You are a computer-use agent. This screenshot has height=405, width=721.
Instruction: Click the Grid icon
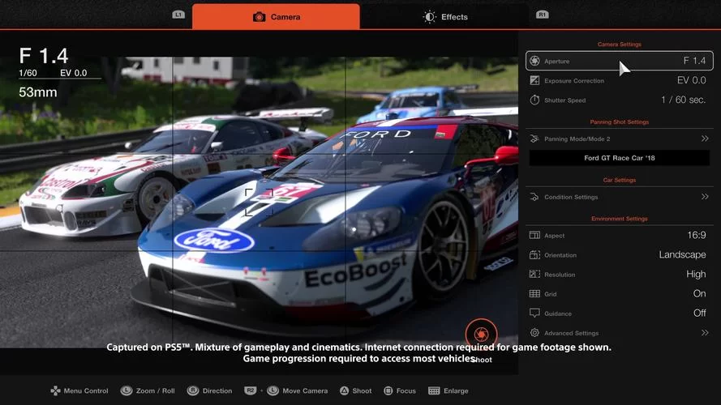click(534, 294)
